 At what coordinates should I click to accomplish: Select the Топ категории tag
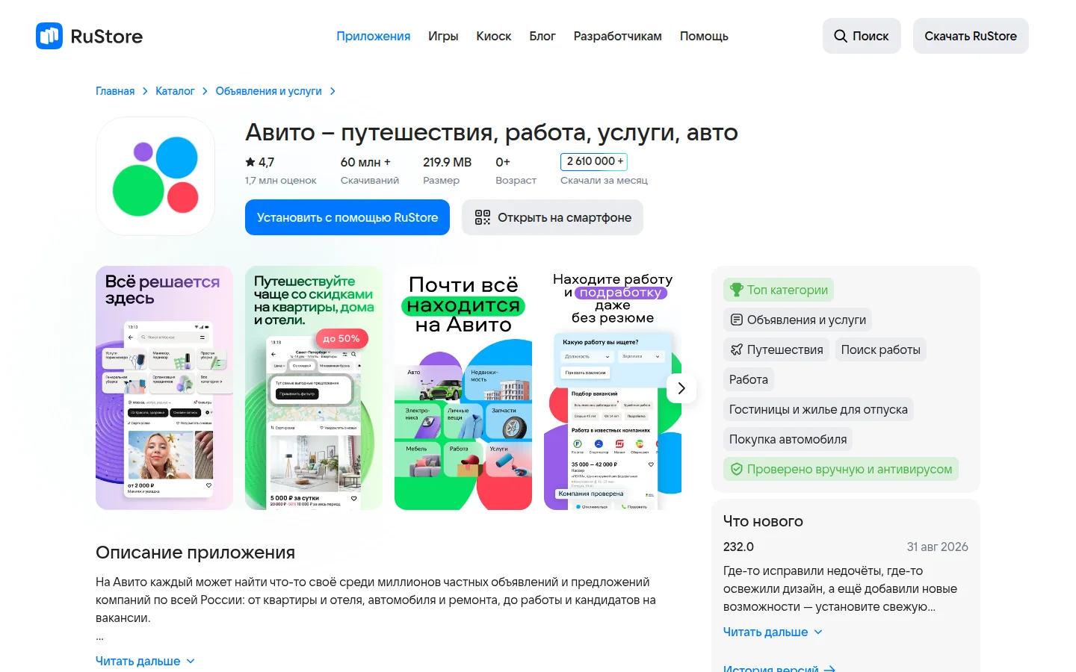779,290
